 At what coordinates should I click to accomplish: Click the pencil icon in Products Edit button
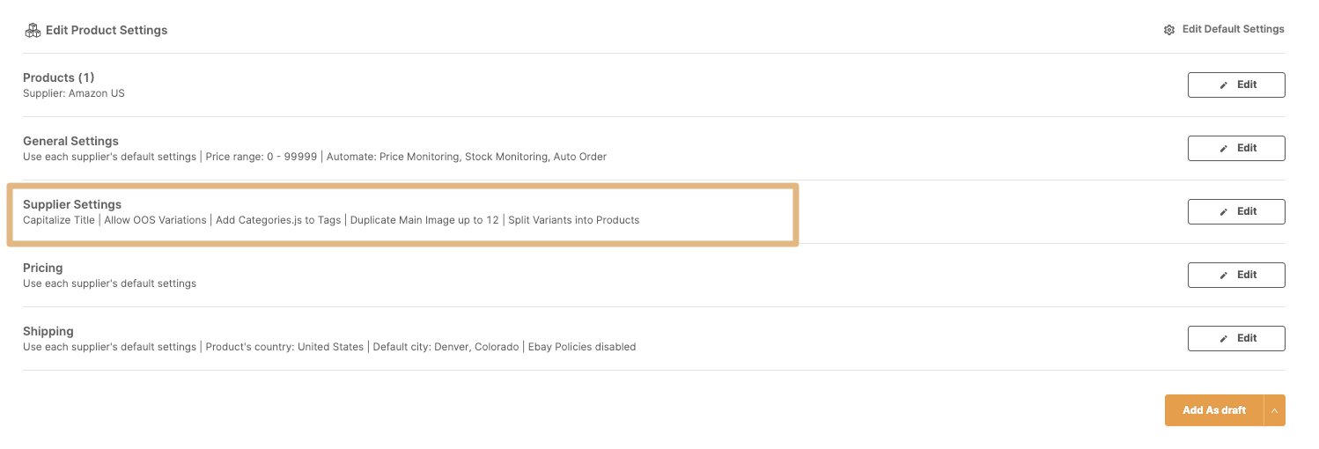coord(1223,85)
